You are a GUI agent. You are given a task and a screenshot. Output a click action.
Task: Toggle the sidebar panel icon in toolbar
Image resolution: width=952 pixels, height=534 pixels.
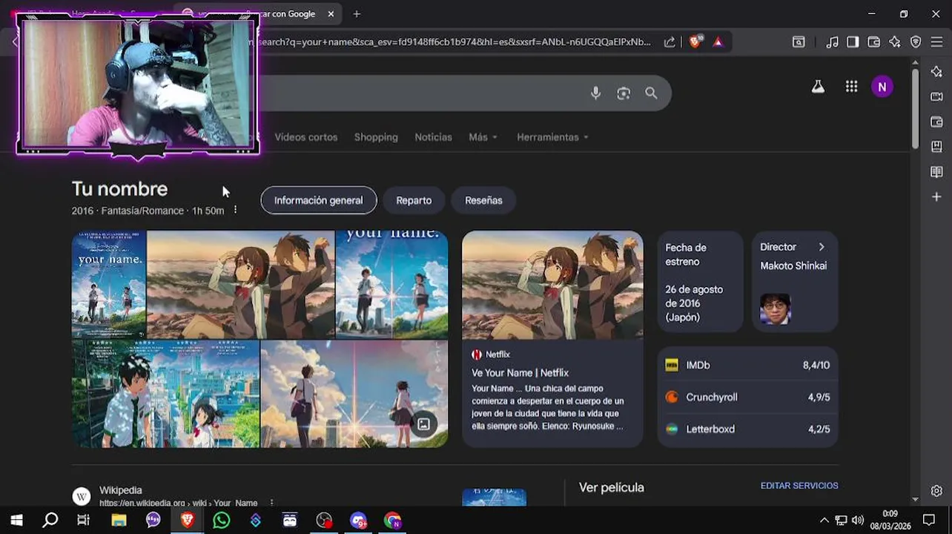tap(853, 42)
